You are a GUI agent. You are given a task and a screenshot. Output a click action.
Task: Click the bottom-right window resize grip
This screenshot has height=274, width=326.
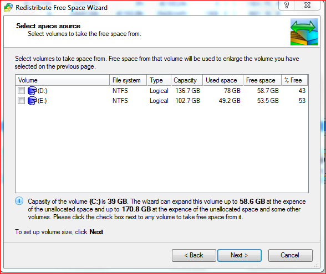tap(317, 265)
